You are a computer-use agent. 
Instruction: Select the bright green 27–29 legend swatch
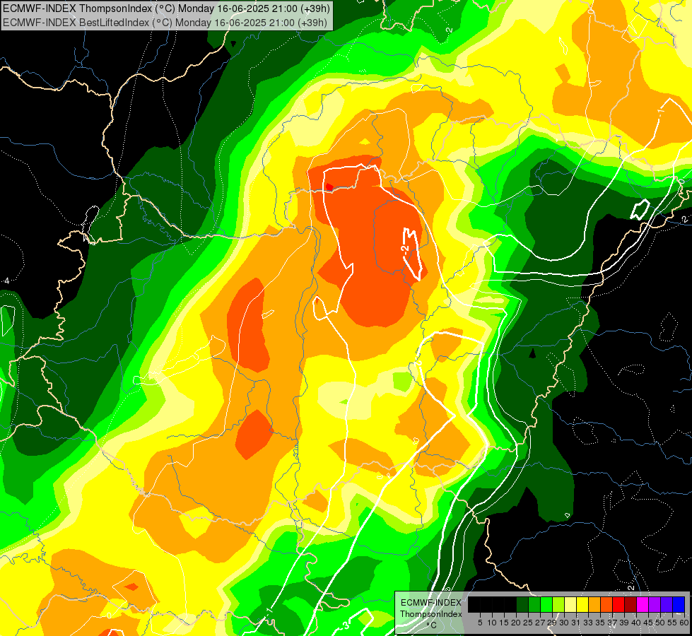tap(546, 604)
